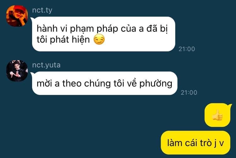Click the nct.yuta username label
Image resolution: width=236 pixels, height=158 pixels.
click(46, 65)
